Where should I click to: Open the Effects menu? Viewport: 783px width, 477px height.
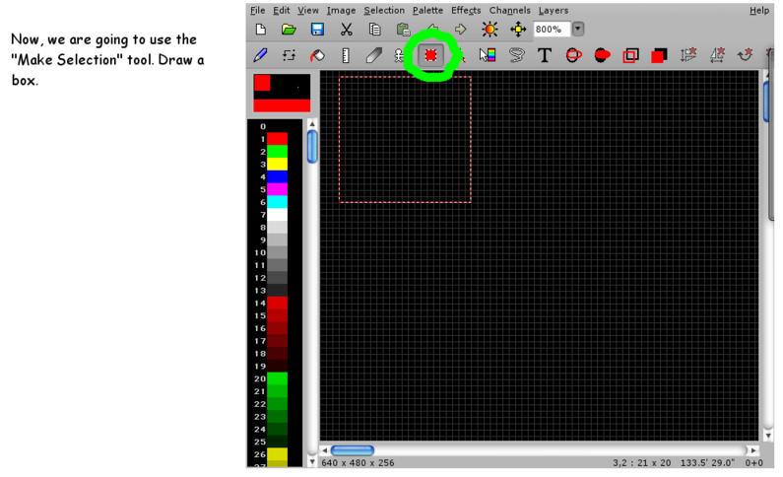point(466,10)
